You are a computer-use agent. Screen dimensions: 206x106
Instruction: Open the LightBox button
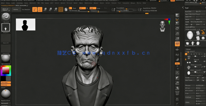(16, 10)
